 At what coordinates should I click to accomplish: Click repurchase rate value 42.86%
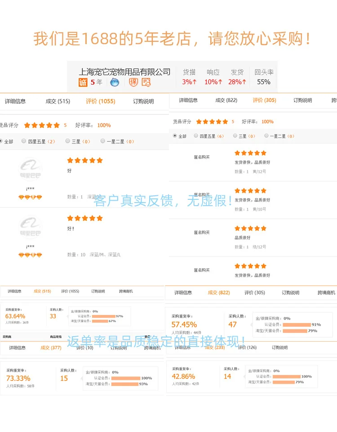(x=183, y=376)
